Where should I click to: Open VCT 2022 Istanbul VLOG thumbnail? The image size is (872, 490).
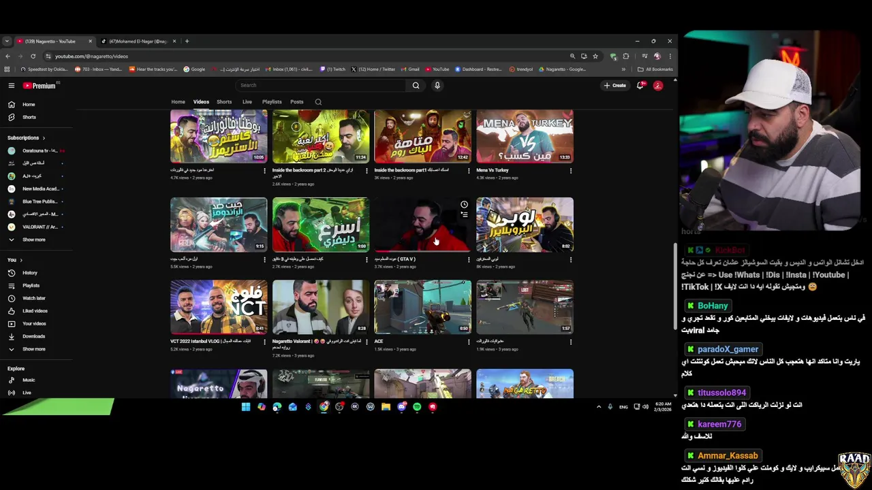coord(219,307)
